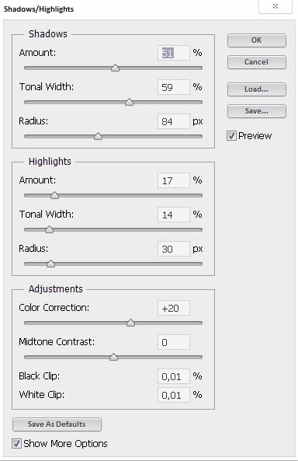
Task: Click the Shadows Tonal Width slider handle
Action: [x=129, y=102]
